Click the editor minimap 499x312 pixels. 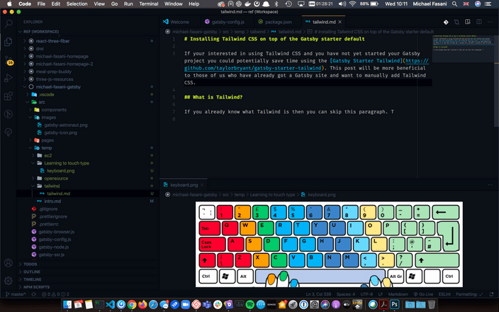point(463,48)
